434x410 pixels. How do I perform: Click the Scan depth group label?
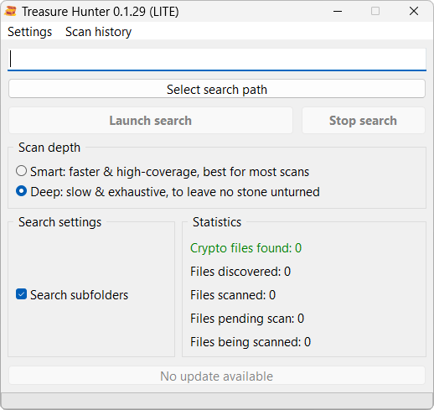49,148
